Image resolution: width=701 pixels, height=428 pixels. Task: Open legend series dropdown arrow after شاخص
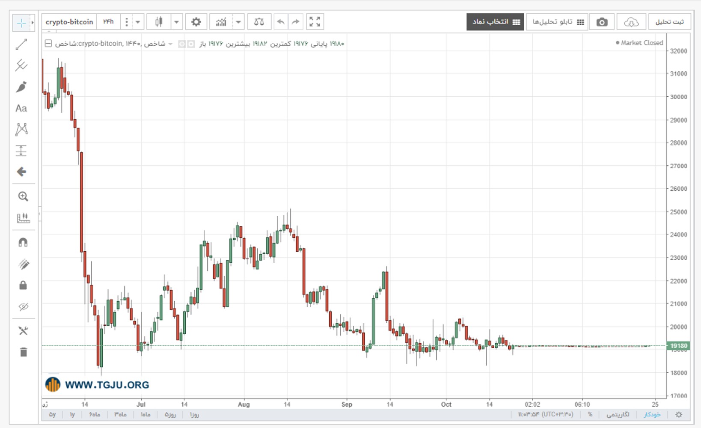170,44
